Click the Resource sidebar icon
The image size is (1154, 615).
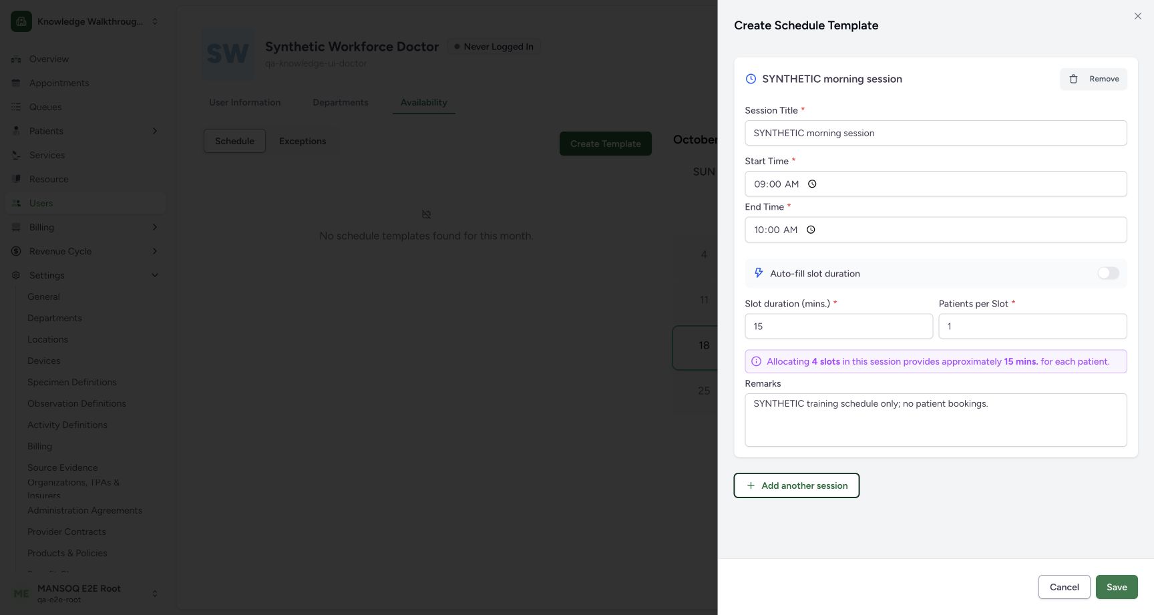16,179
